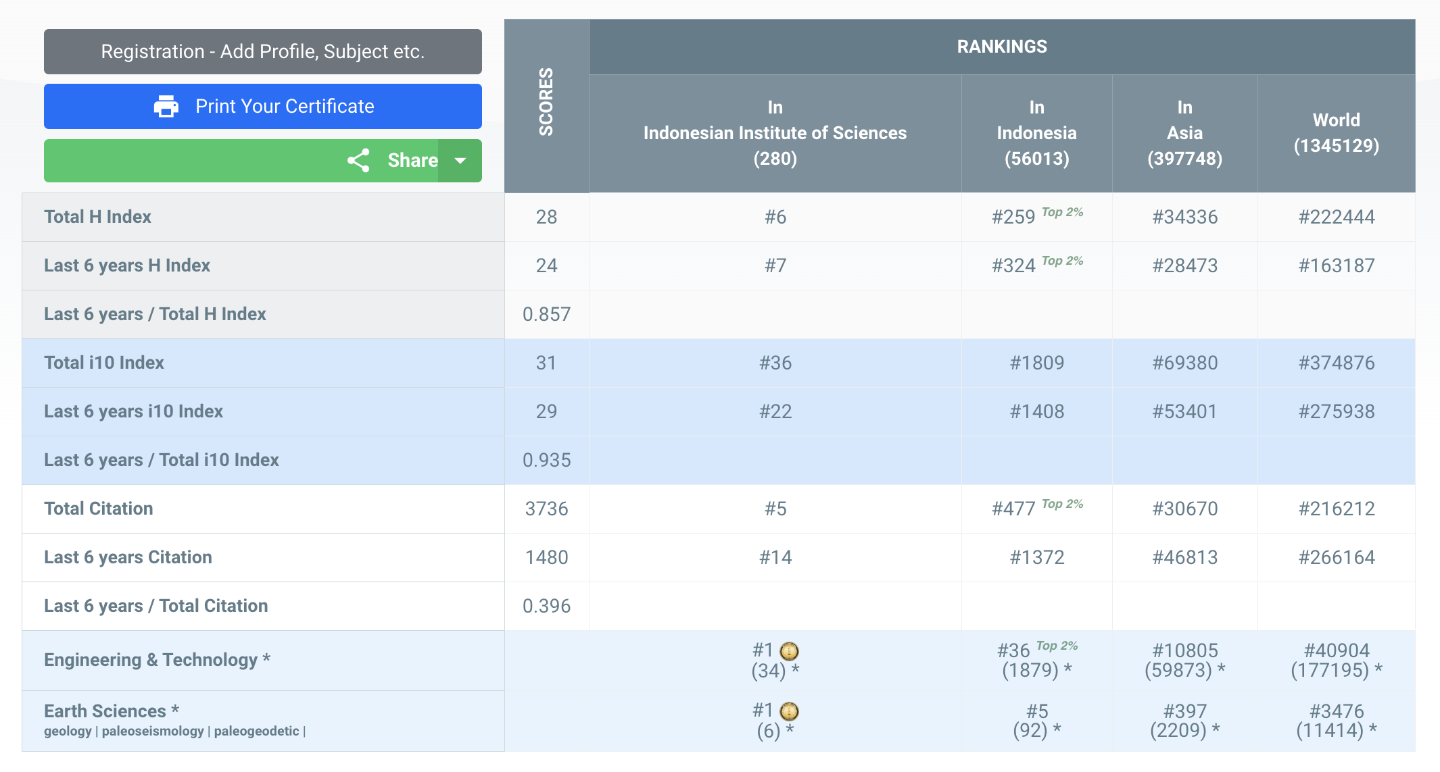Click the Earth Sciences * subject label
The image size is (1440, 772).
[112, 711]
